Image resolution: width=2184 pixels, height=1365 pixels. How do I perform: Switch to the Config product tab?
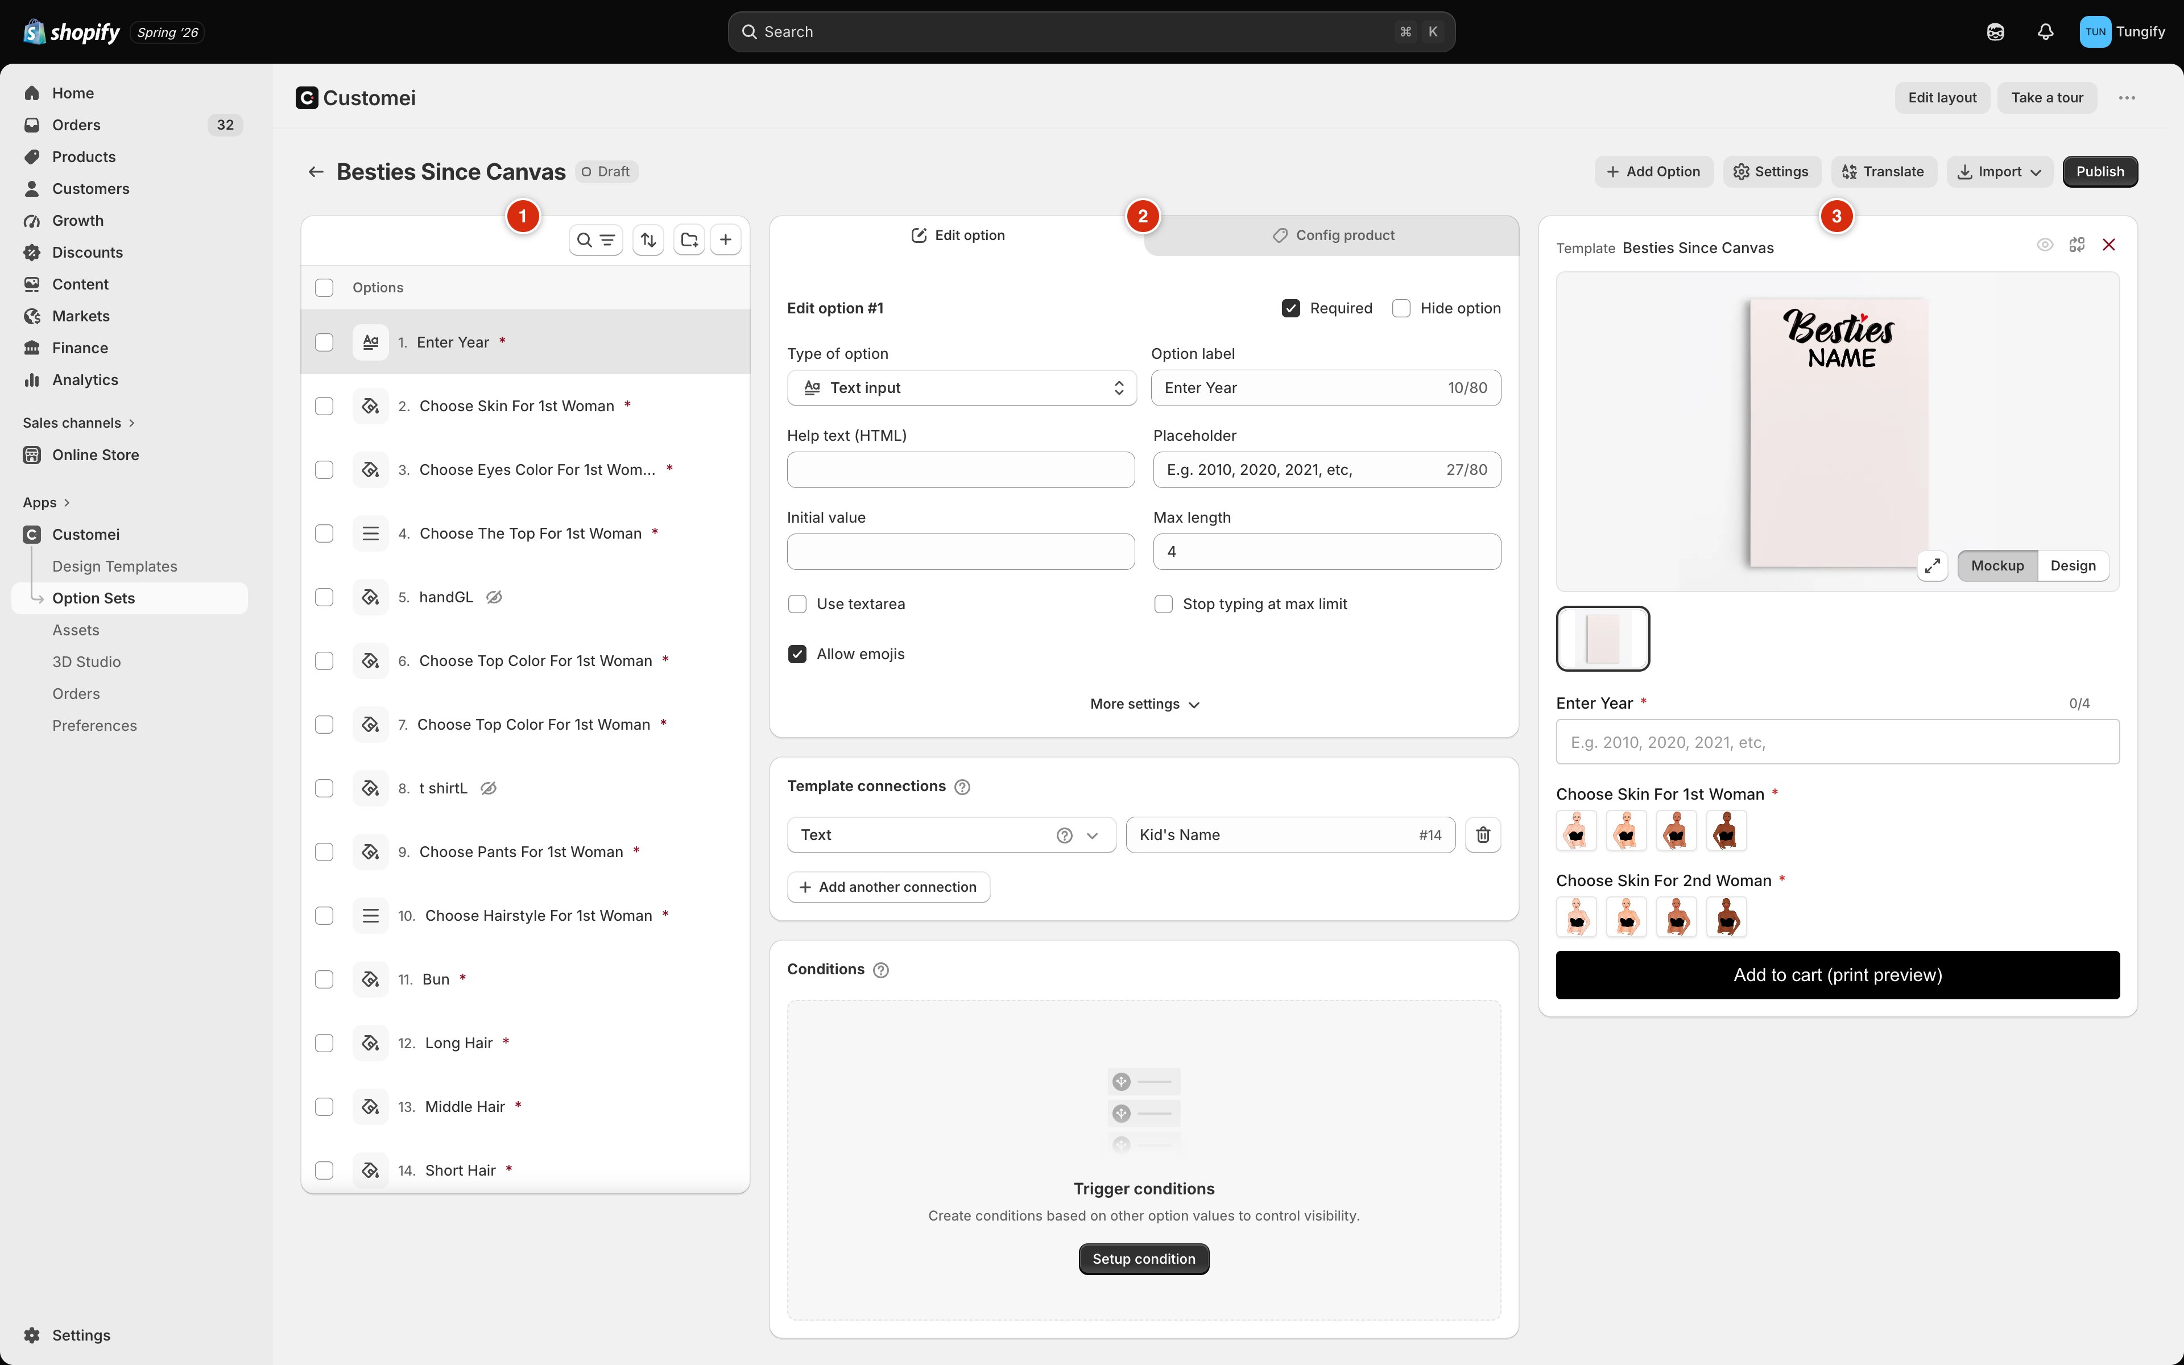(1332, 235)
